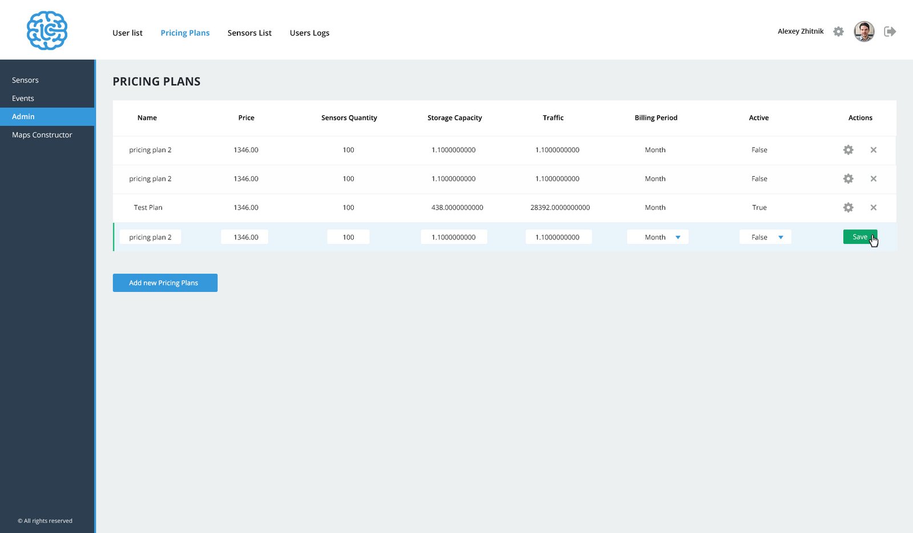Click the logout arrow icon
The width and height of the screenshot is (913, 533).
point(890,31)
